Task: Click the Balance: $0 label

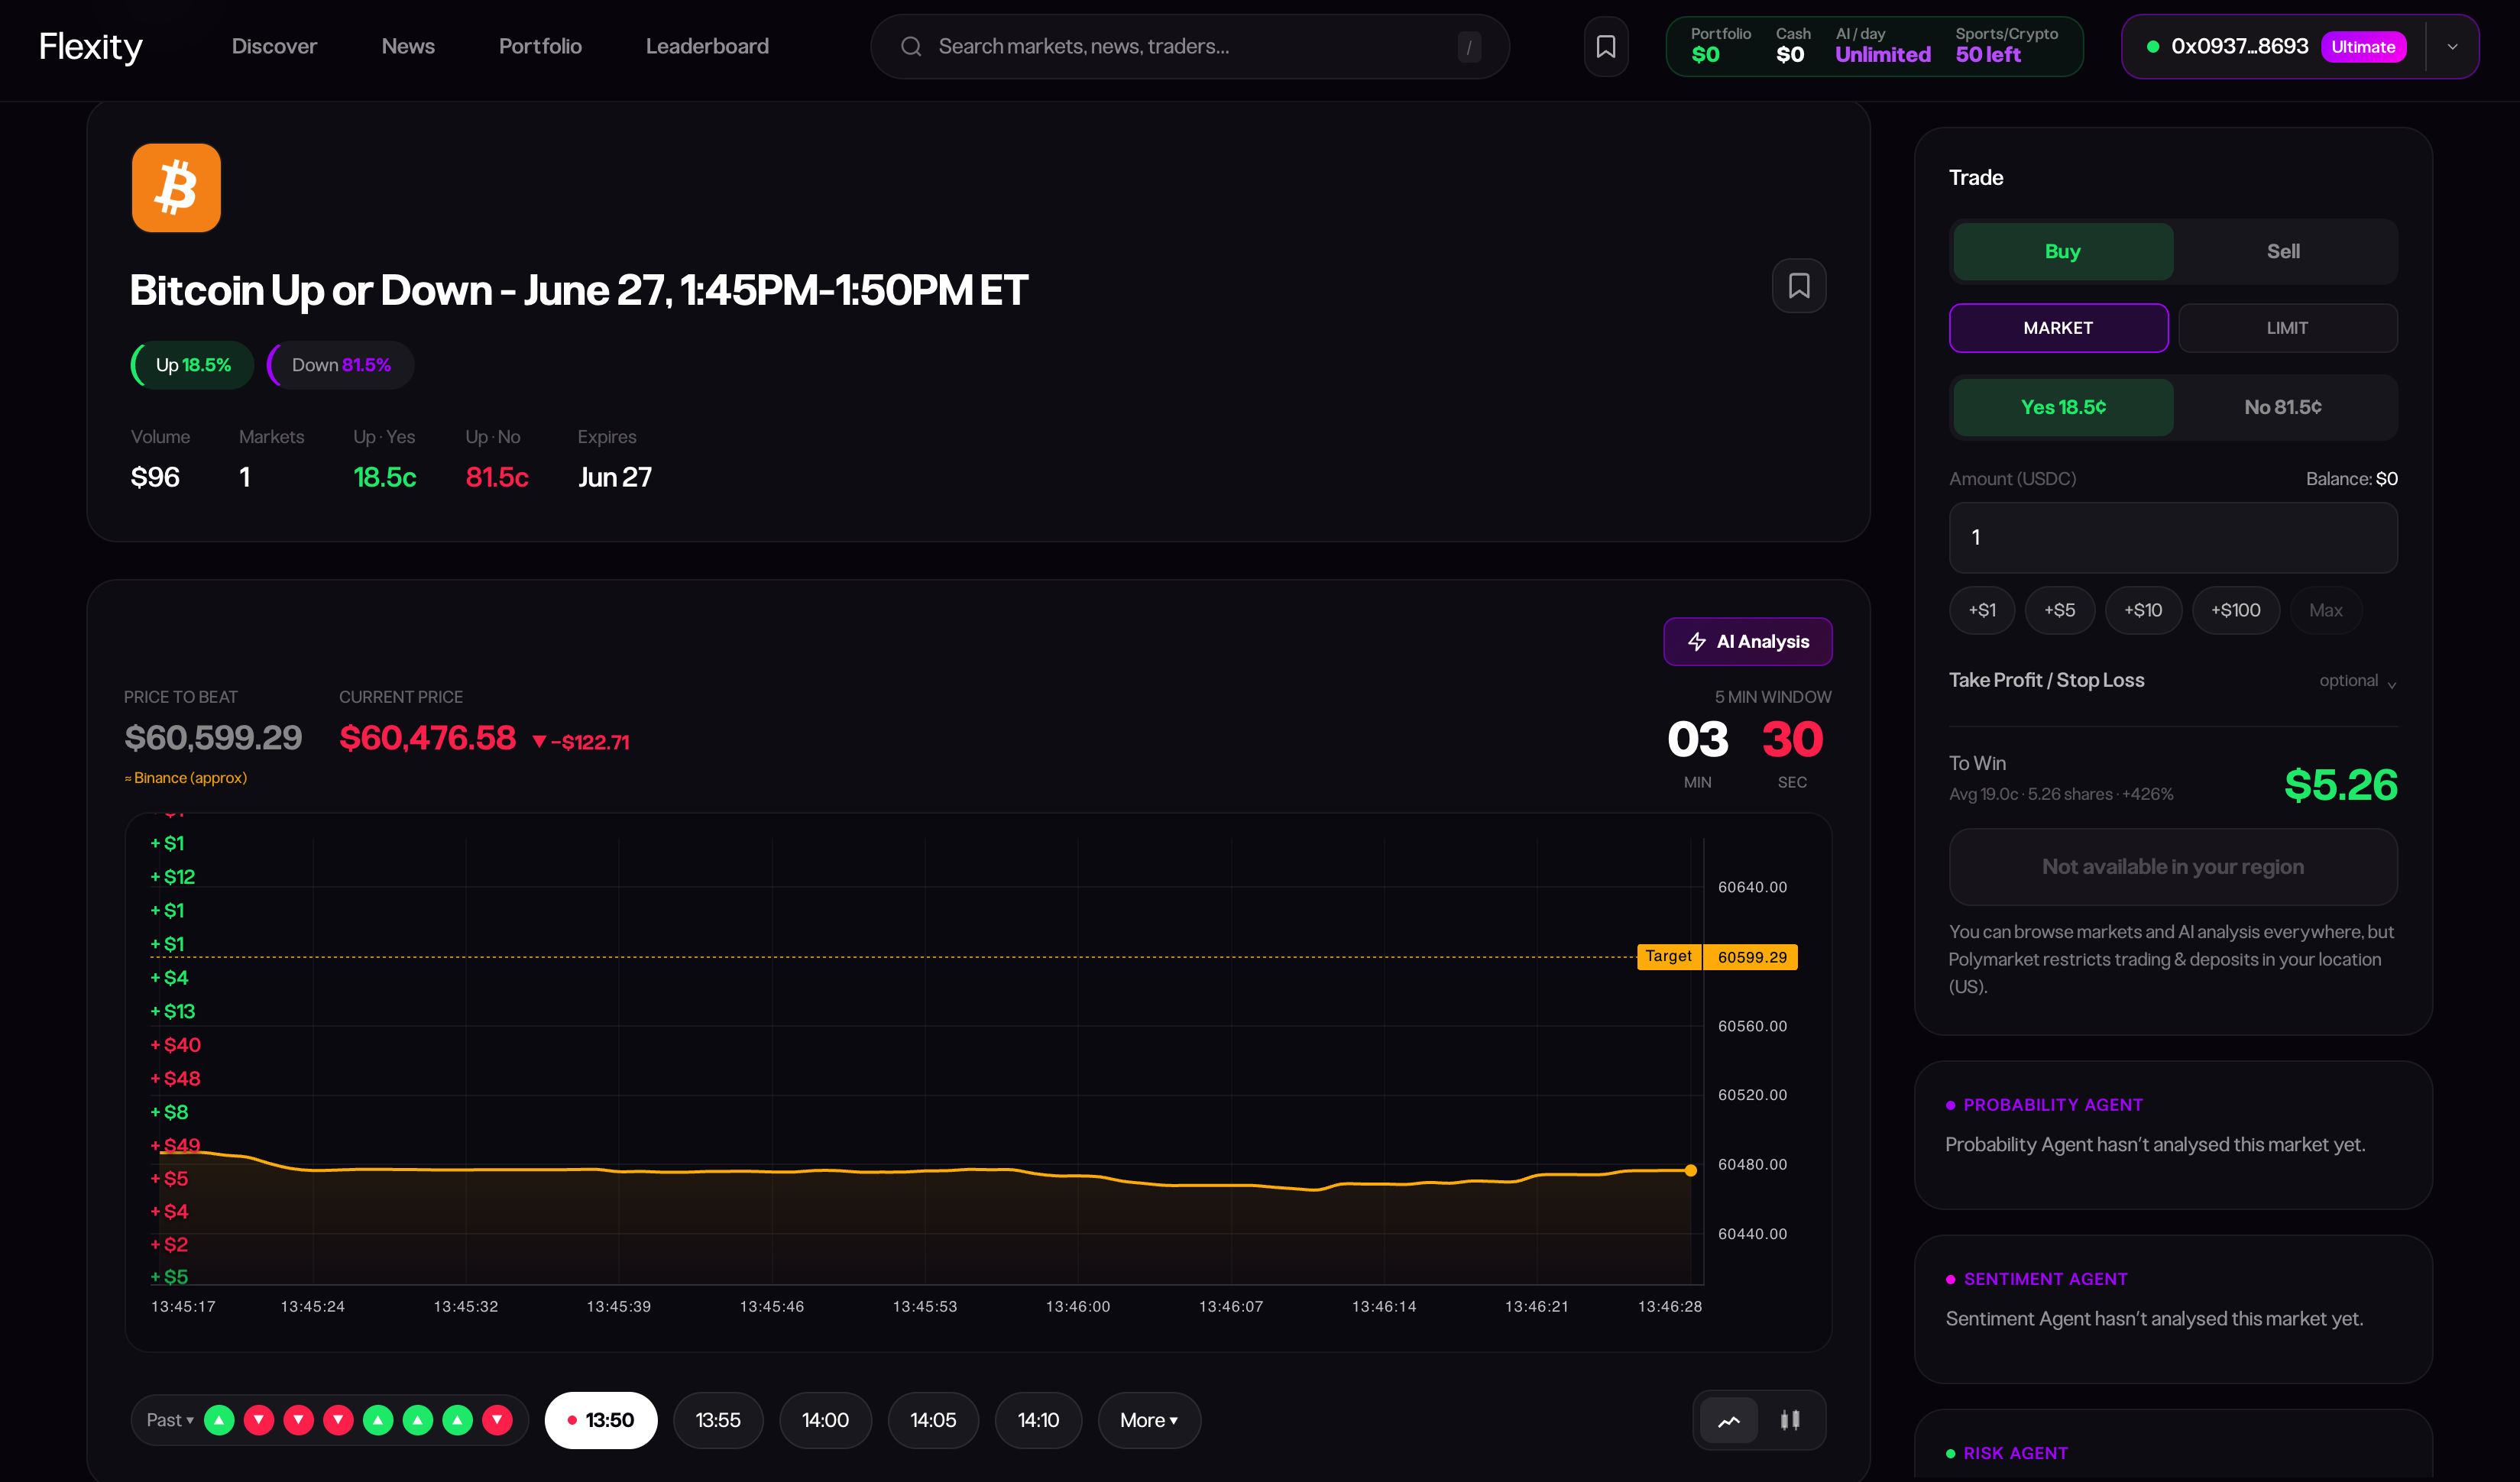Action: pos(2351,479)
